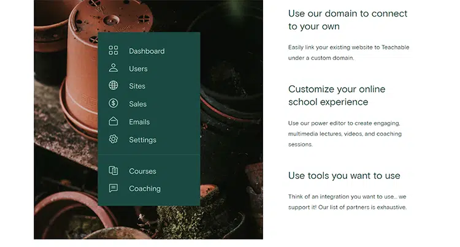Go to the Sites menu text
The width and height of the screenshot is (460, 247).
click(137, 86)
